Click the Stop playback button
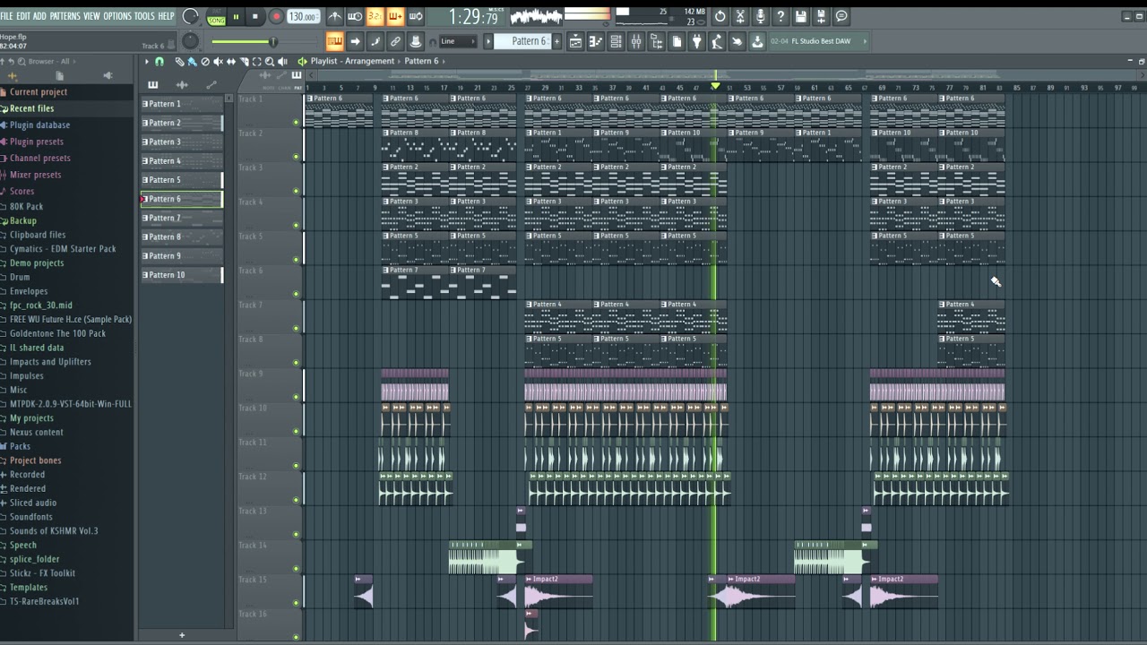Image resolution: width=1147 pixels, height=645 pixels. point(254,16)
